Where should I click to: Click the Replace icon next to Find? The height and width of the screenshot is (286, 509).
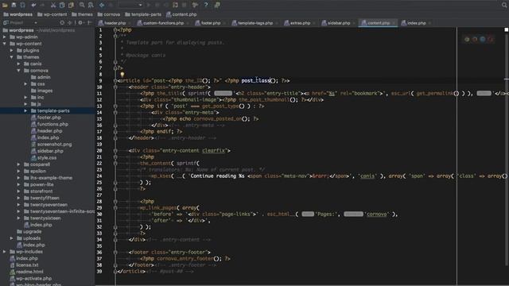click(91, 5)
